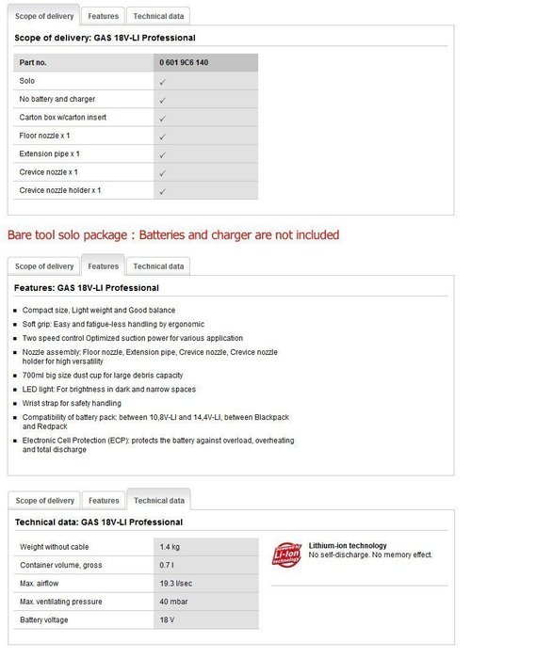The width and height of the screenshot is (536, 659).
Task: Switch to Scope of delivery in the bottom panel
Action: click(x=44, y=501)
